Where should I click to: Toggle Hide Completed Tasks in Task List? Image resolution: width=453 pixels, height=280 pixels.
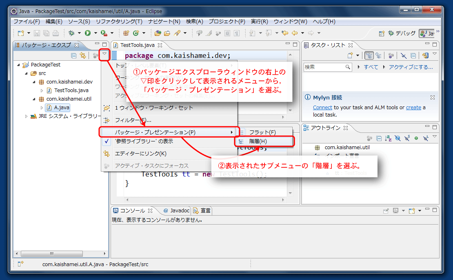point(404,56)
